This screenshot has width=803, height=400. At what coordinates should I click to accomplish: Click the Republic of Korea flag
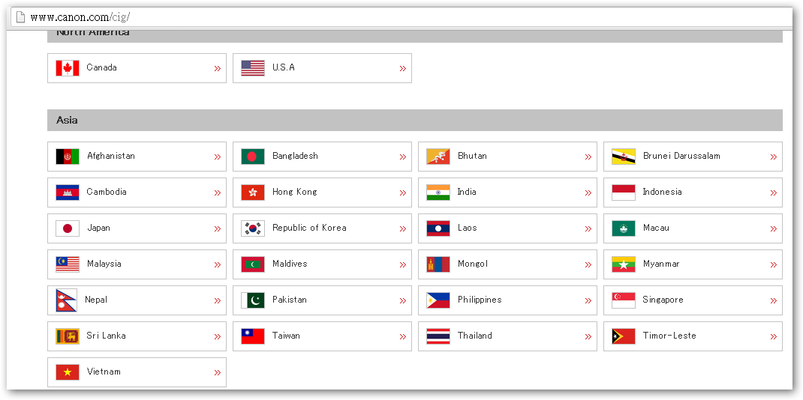253,228
